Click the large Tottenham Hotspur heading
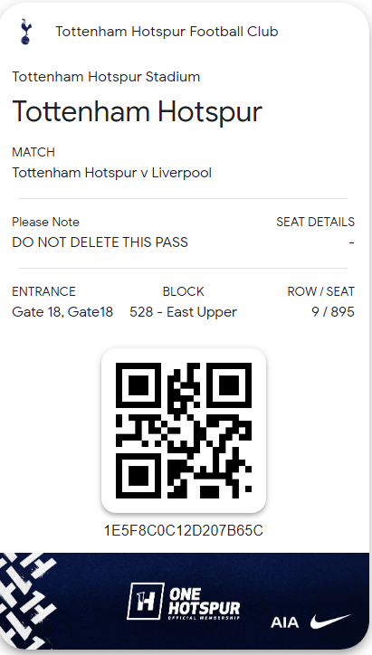The width and height of the screenshot is (372, 655). tap(137, 111)
